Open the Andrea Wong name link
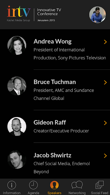 point(53,41)
